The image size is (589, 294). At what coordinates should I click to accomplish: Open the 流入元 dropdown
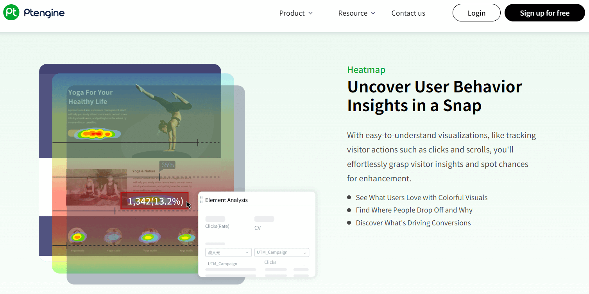point(228,253)
